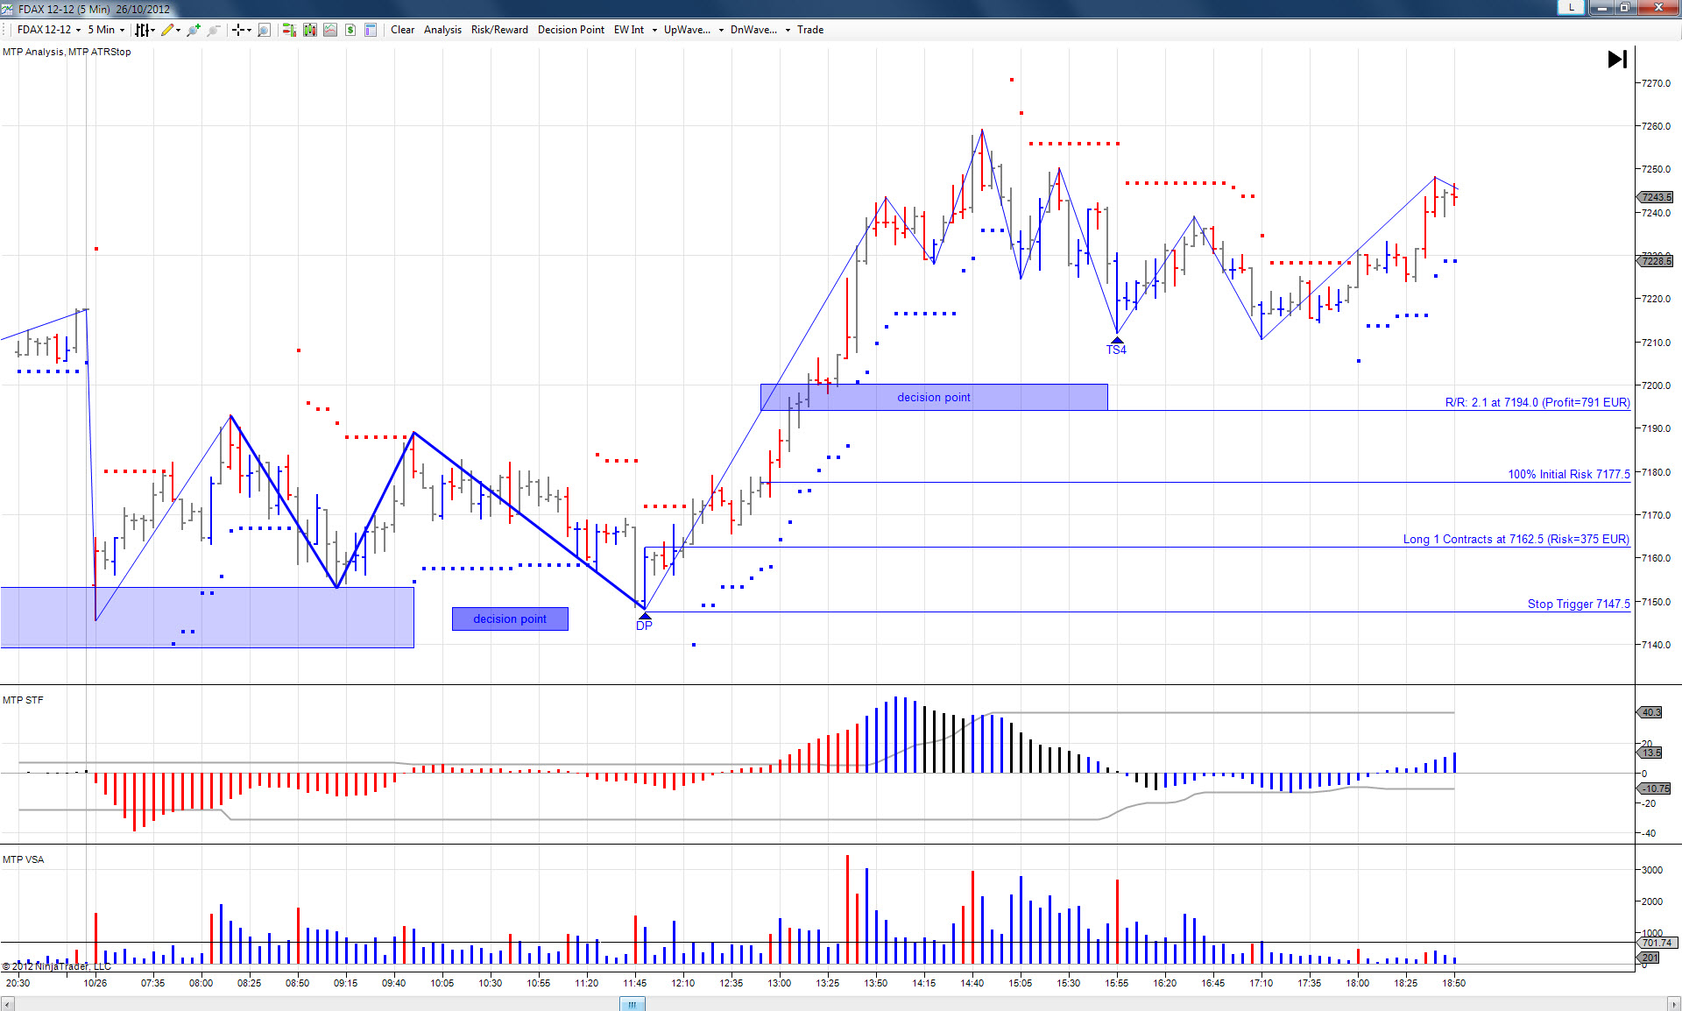Click the horizontal scrollbar thumb
The image size is (1682, 1011).
pyautogui.click(x=632, y=1004)
